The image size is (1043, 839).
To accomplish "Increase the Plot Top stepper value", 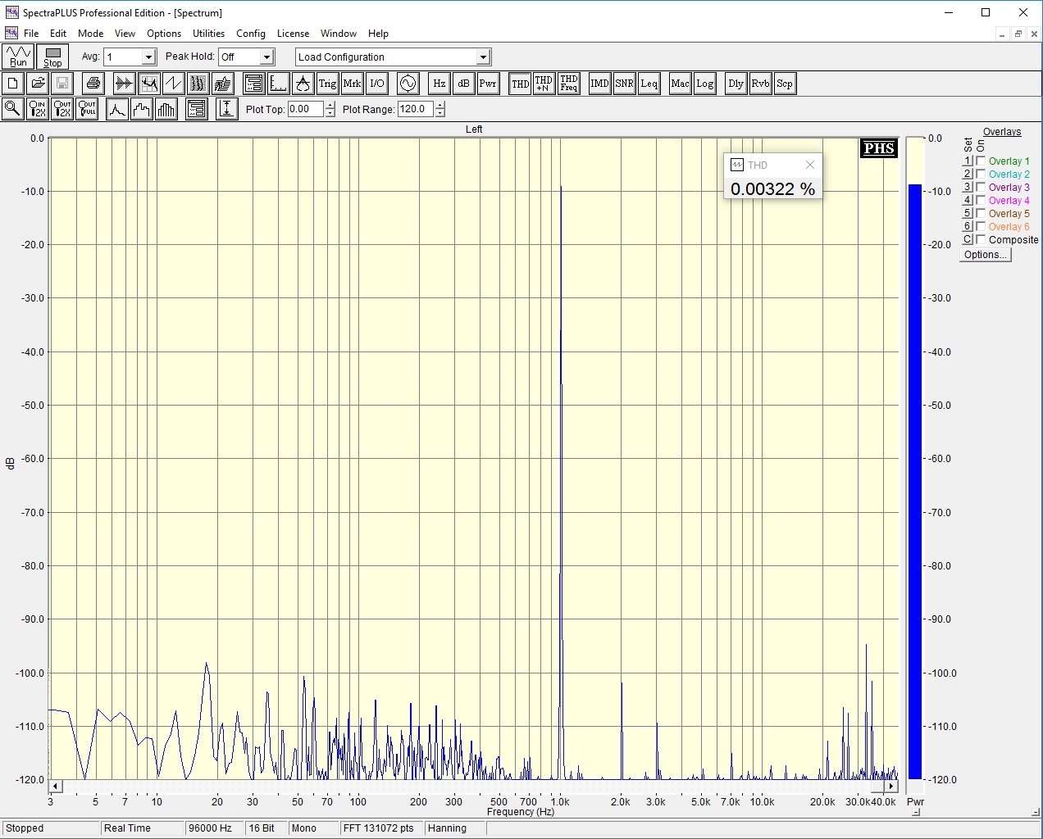I will click(330, 105).
